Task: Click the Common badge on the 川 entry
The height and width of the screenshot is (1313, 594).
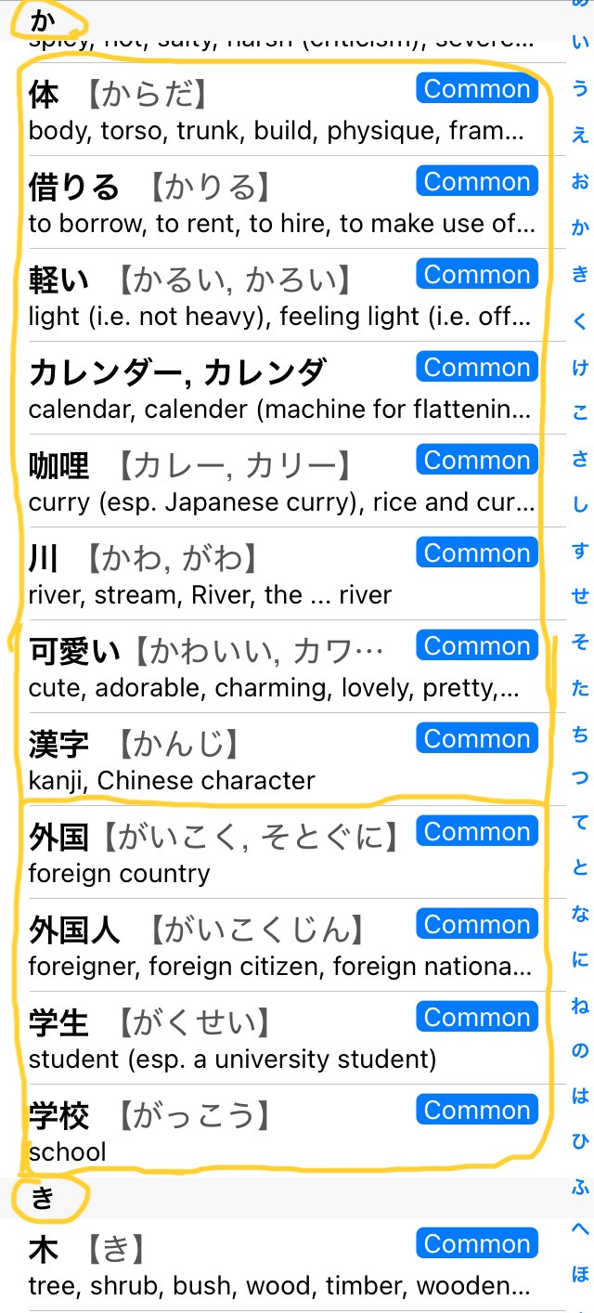Action: pos(477,552)
